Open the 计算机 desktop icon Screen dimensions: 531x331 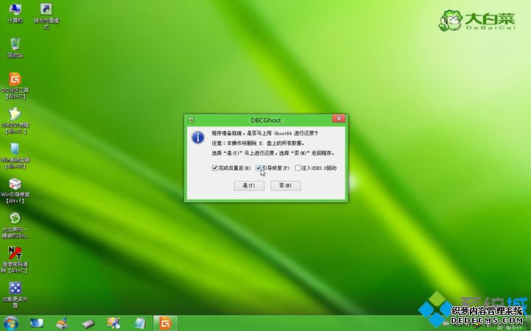click(x=15, y=13)
